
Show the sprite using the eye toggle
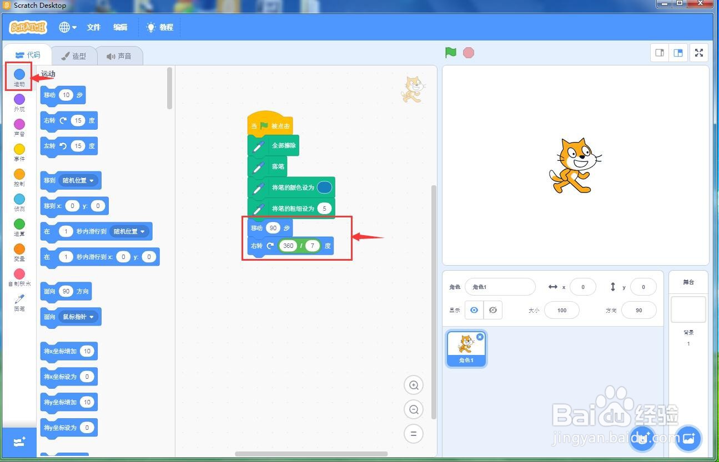click(x=474, y=310)
